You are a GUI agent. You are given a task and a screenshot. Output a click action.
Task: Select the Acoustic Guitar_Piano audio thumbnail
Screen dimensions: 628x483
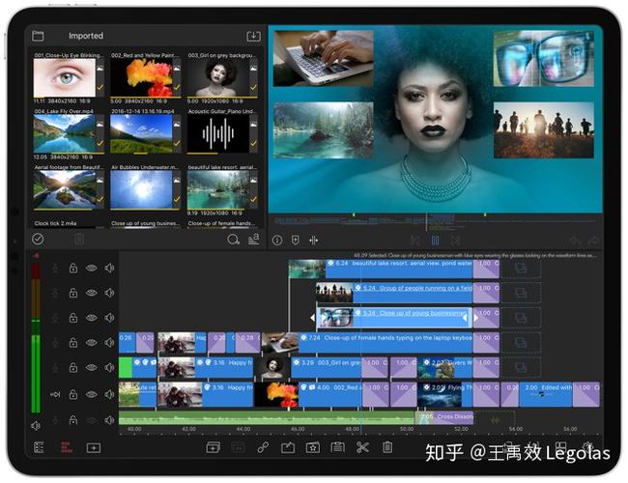pyautogui.click(x=218, y=133)
